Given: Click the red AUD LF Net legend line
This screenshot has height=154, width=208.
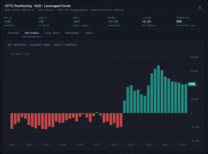Looking at the screenshot, I should click(x=13, y=54).
